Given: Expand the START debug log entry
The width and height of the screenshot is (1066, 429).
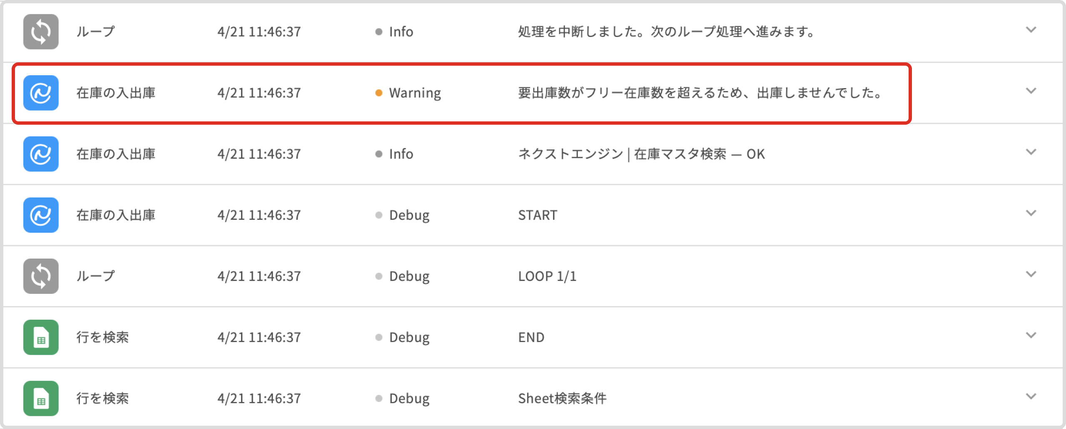Looking at the screenshot, I should (x=1031, y=213).
